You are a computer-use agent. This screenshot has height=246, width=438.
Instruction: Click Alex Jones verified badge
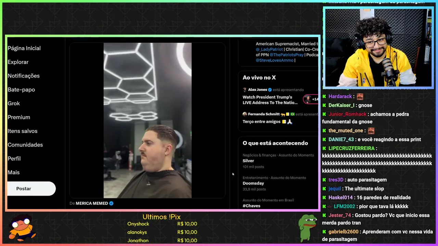[x=270, y=90]
